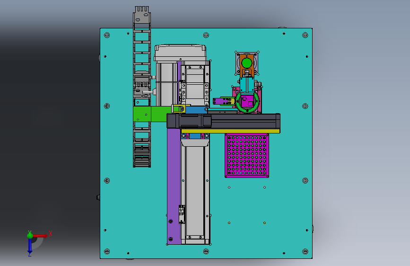The width and height of the screenshot is (410, 266).
Task: Select the cyan block below the orange bracket
Action: 247,85
